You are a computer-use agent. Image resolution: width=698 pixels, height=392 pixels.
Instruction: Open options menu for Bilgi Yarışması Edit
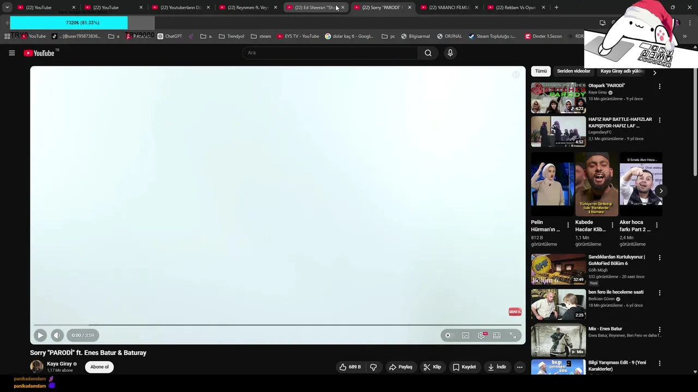[659, 363]
